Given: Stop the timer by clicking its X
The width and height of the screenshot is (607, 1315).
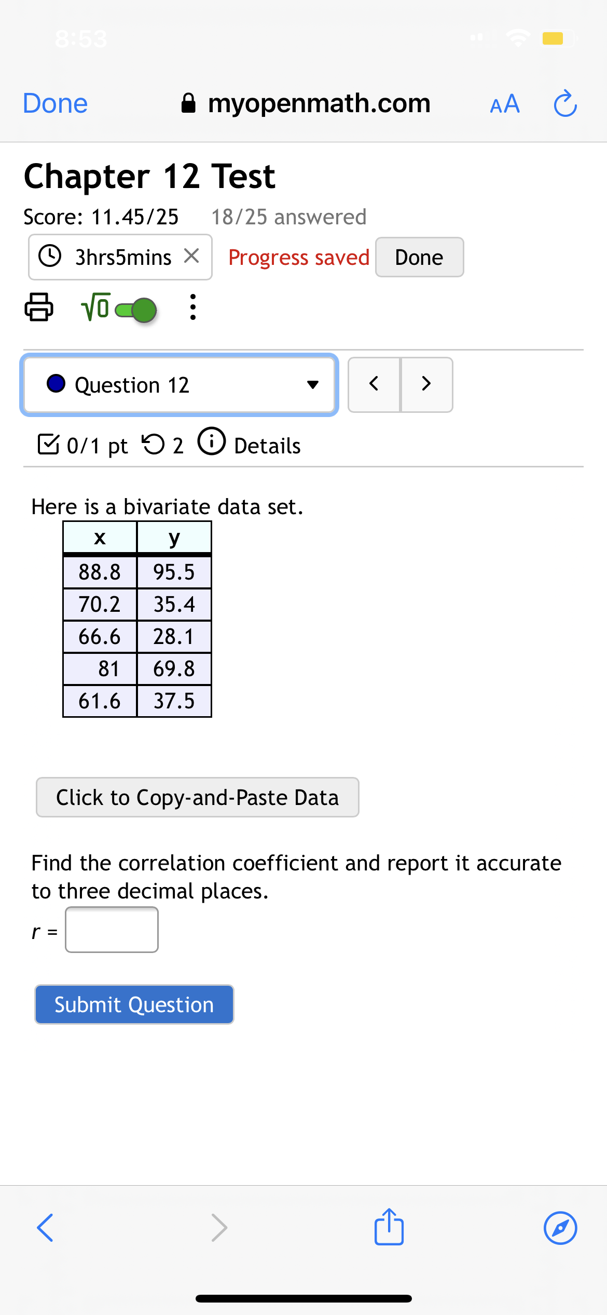Looking at the screenshot, I should tap(192, 256).
